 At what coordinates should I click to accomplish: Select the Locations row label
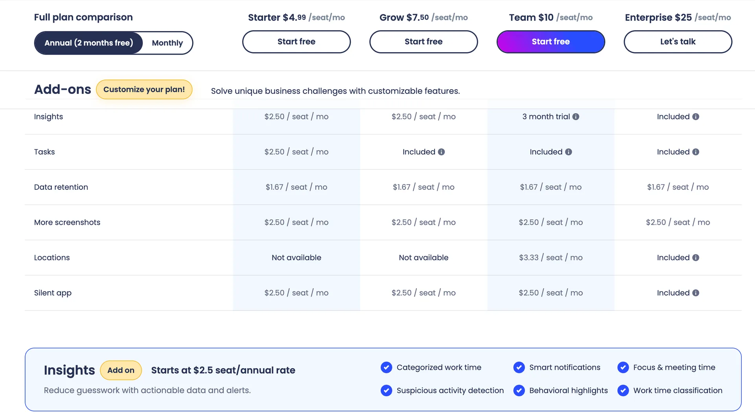tap(52, 258)
